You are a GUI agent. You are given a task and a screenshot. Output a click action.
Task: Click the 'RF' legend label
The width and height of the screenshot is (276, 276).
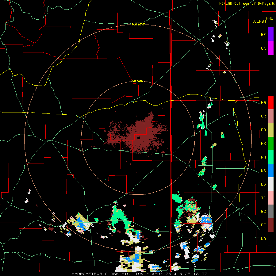coord(263,34)
